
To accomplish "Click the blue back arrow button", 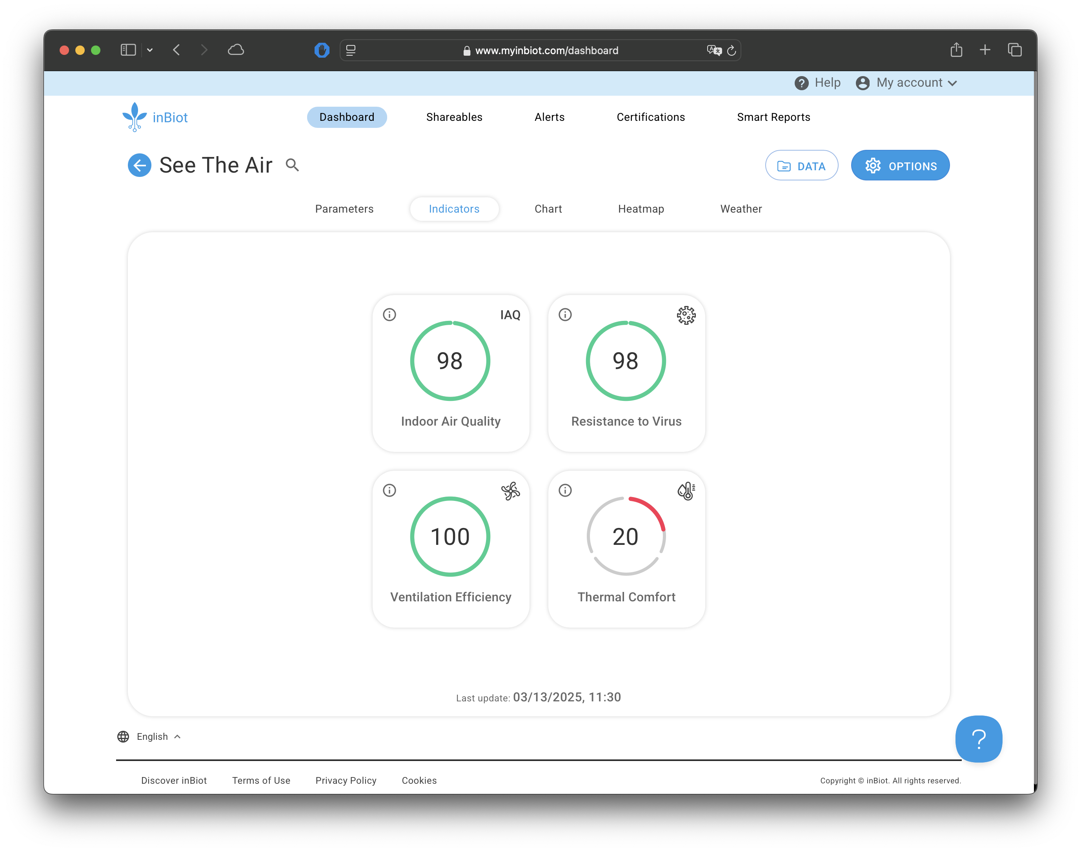I will [x=140, y=165].
